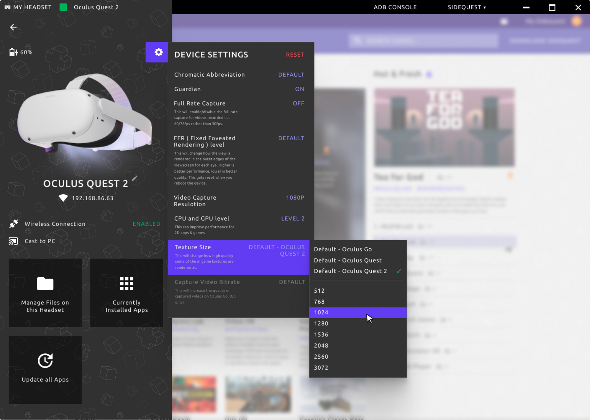Change CPU and GPU LEVEL 2 value
590x420 pixels.
(x=293, y=219)
